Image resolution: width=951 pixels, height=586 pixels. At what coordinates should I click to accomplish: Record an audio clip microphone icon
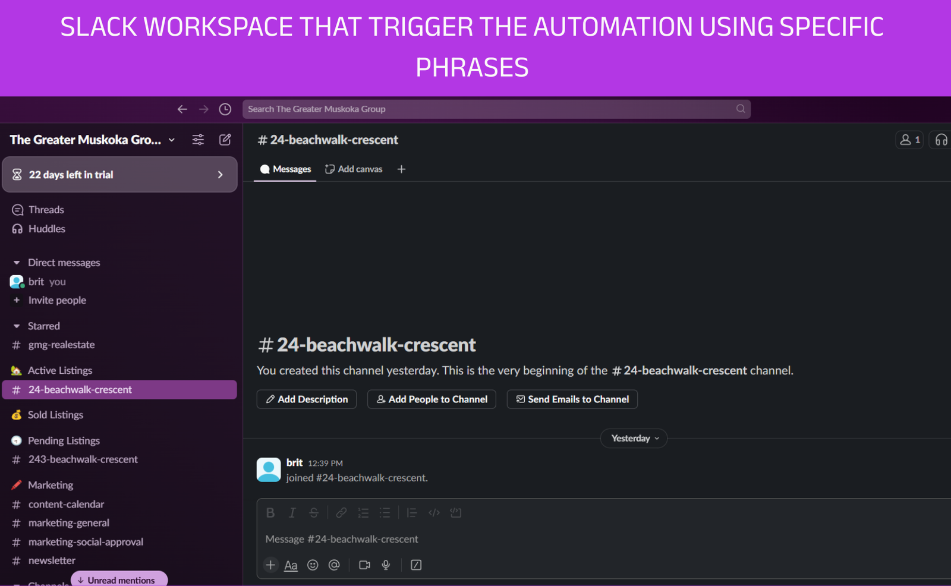pyautogui.click(x=386, y=565)
